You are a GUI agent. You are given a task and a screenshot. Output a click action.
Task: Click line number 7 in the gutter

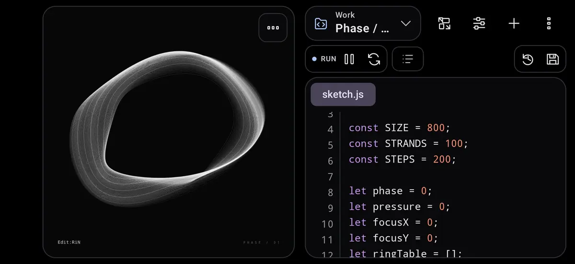(330, 177)
